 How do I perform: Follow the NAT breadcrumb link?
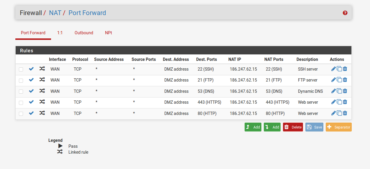(55, 13)
